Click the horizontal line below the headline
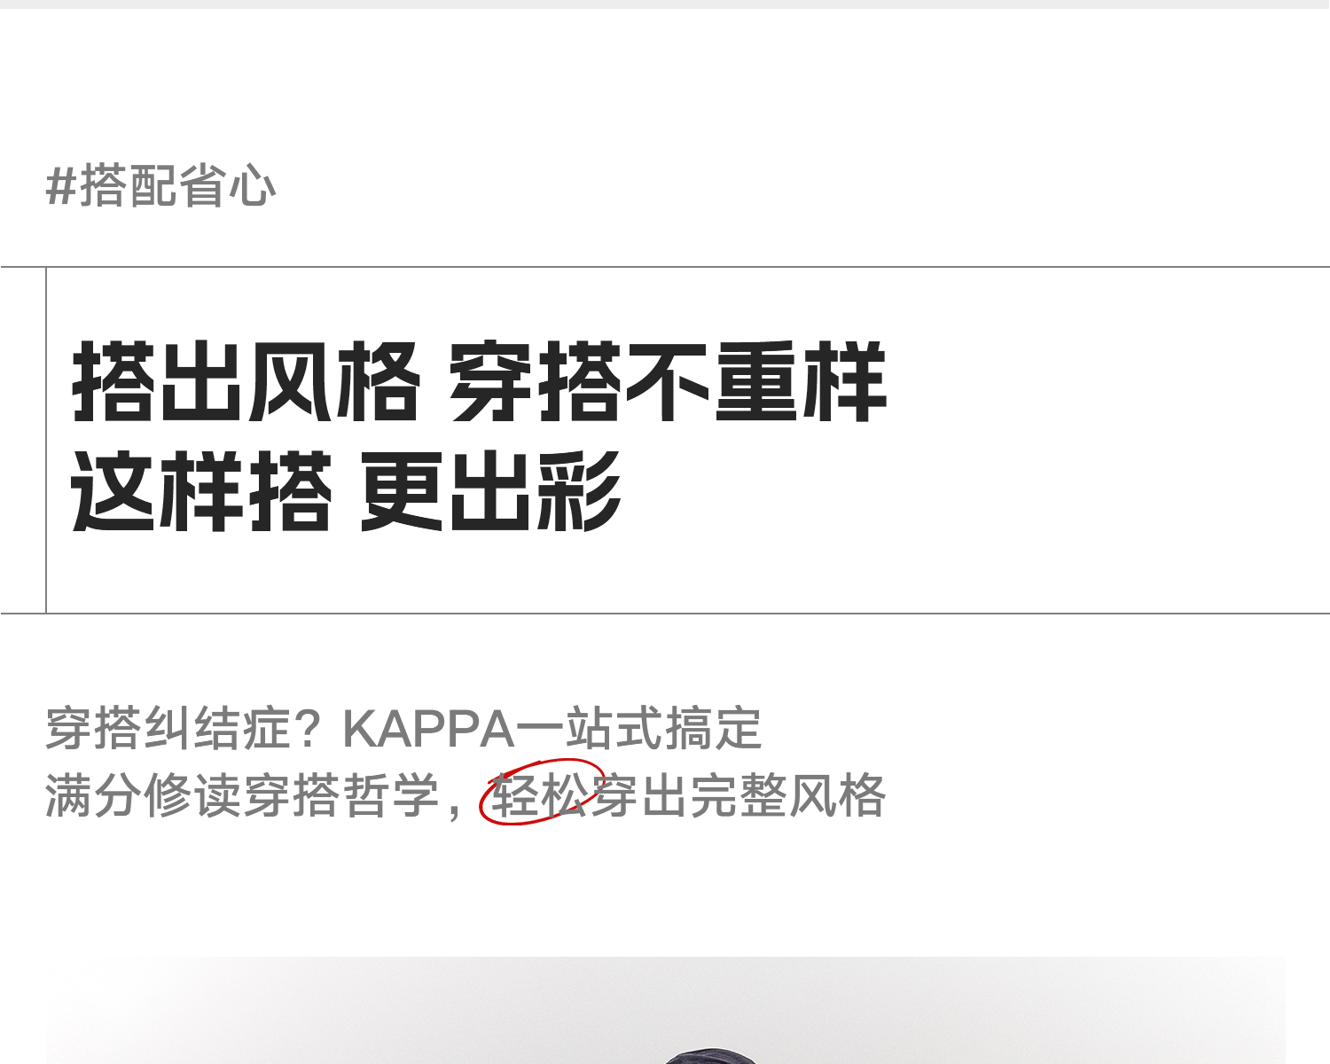The image size is (1330, 1064). [x=665, y=613]
